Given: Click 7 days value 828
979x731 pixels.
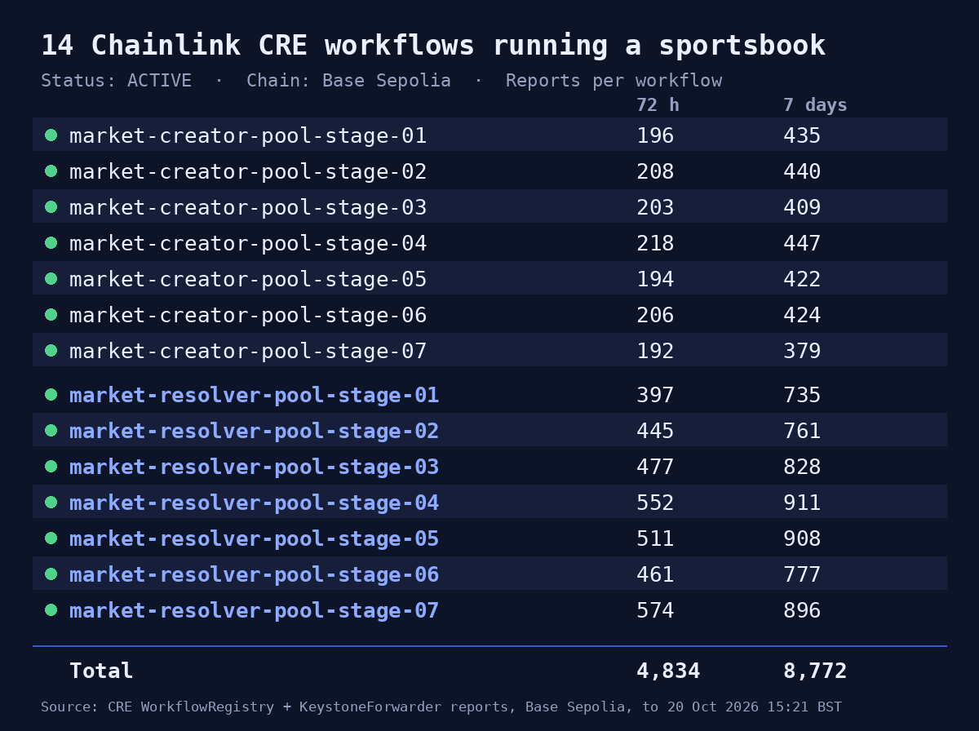Looking at the screenshot, I should coord(802,467).
